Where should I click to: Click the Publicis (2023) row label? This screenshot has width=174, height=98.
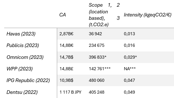tap(23, 46)
